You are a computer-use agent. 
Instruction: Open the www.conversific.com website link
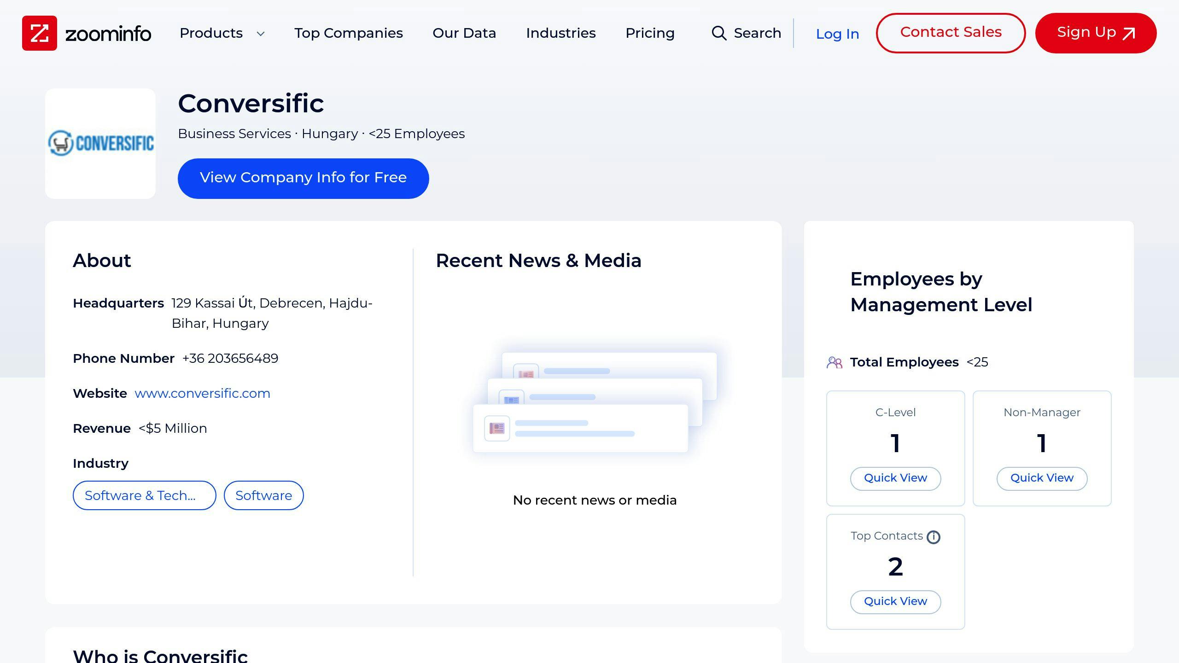coord(202,394)
